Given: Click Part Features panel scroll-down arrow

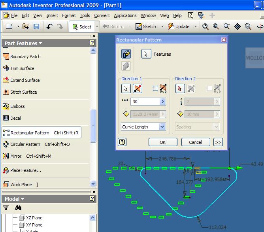Looking at the screenshot, I should pos(93,183).
